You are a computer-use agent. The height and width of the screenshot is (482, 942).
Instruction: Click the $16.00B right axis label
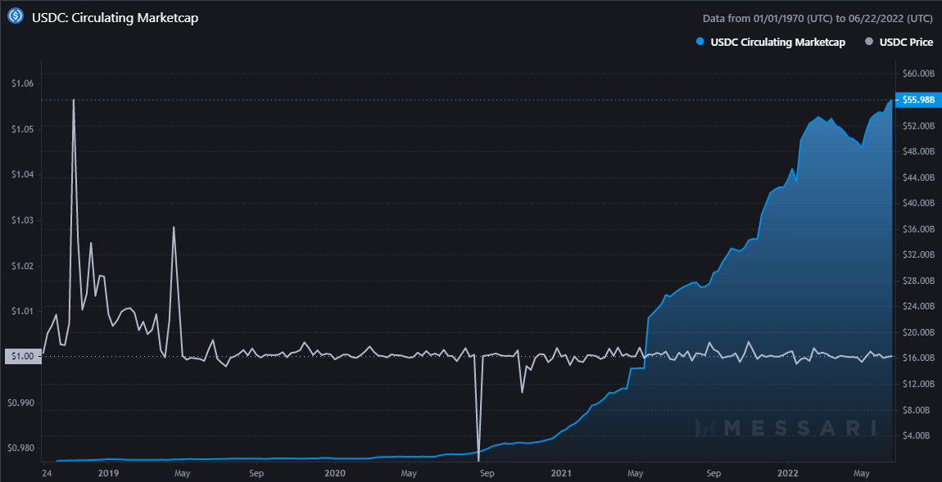(918, 358)
